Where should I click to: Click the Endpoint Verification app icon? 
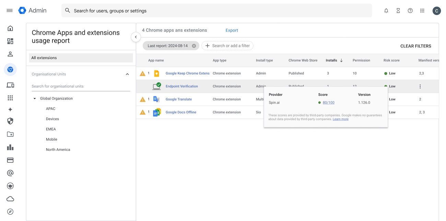coord(157,86)
